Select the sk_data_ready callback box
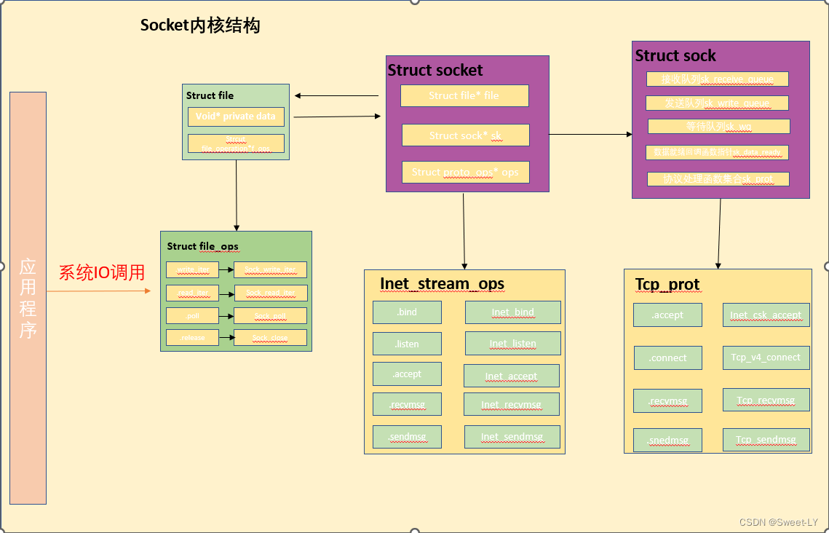 pos(717,152)
